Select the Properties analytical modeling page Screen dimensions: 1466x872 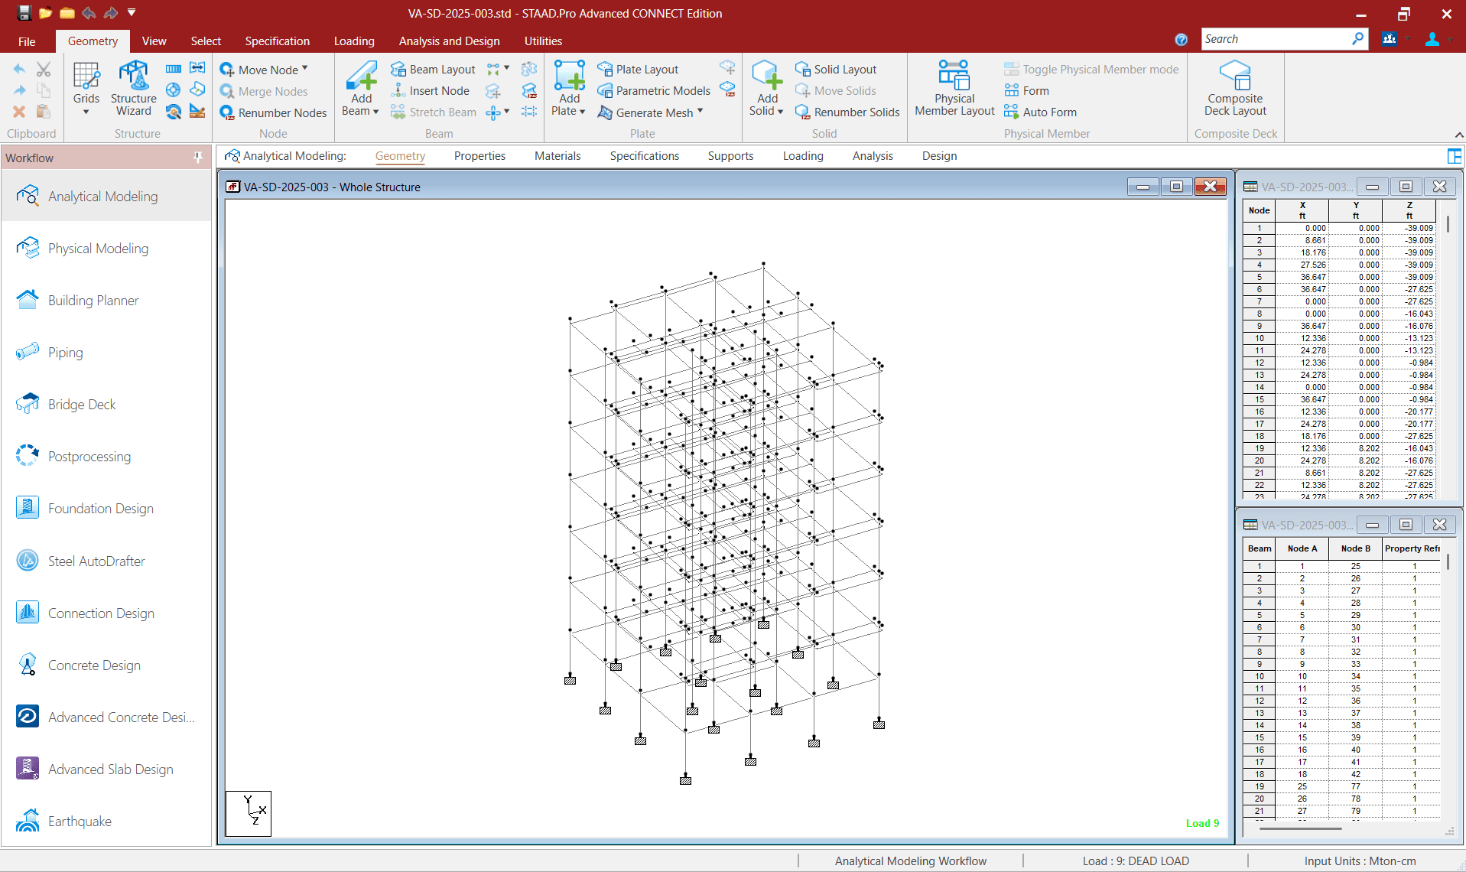[x=479, y=156]
